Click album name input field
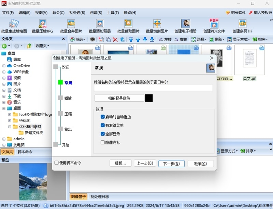This screenshot has width=273, height=209. coord(153,88)
